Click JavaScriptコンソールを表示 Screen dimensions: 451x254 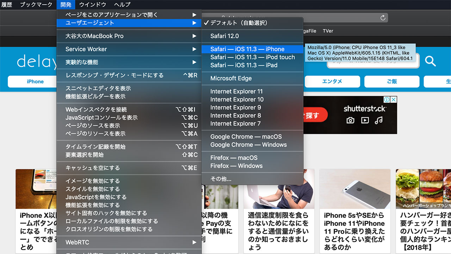129,117
